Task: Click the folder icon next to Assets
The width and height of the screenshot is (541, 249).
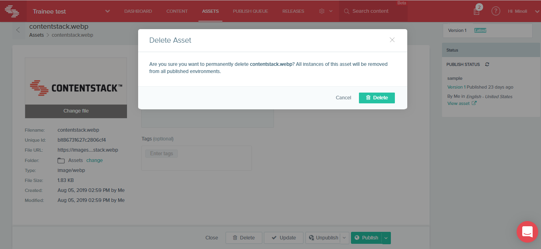Action: [61, 160]
